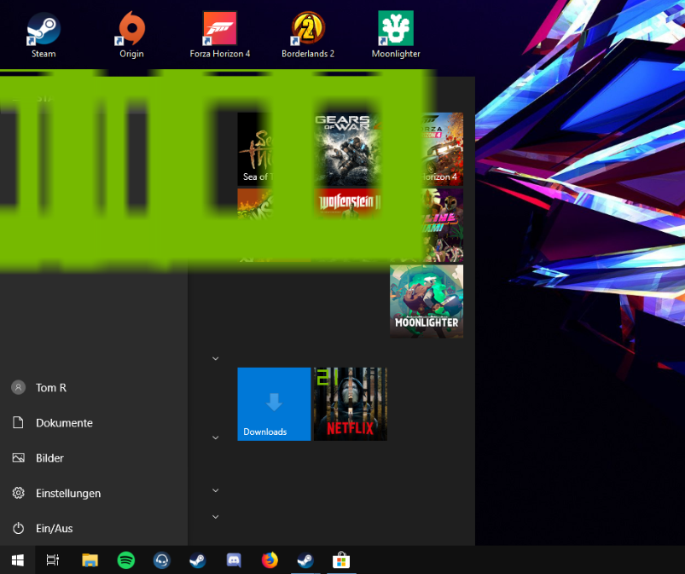Launch the Origin desktop shortcut
Viewport: 685px width, 574px height.
[131, 35]
